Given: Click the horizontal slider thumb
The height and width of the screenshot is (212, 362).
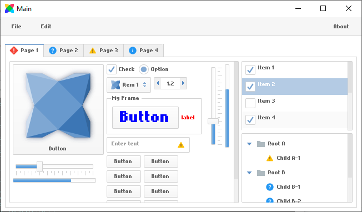Looking at the screenshot, I should click(x=40, y=166).
